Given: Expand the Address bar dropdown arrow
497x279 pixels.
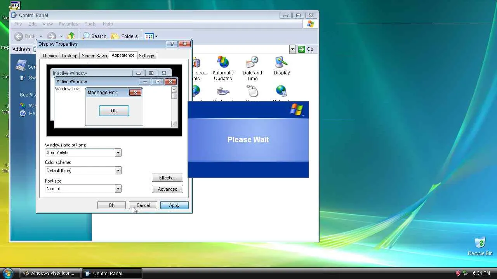Looking at the screenshot, I should 292,49.
